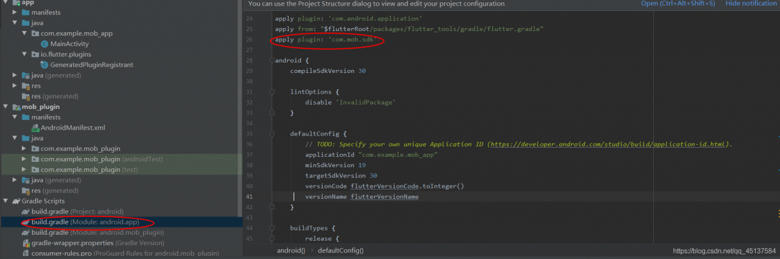This screenshot has height=259, width=780.
Task: Collapse the lintOptions block fold marker
Action: pos(271,92)
